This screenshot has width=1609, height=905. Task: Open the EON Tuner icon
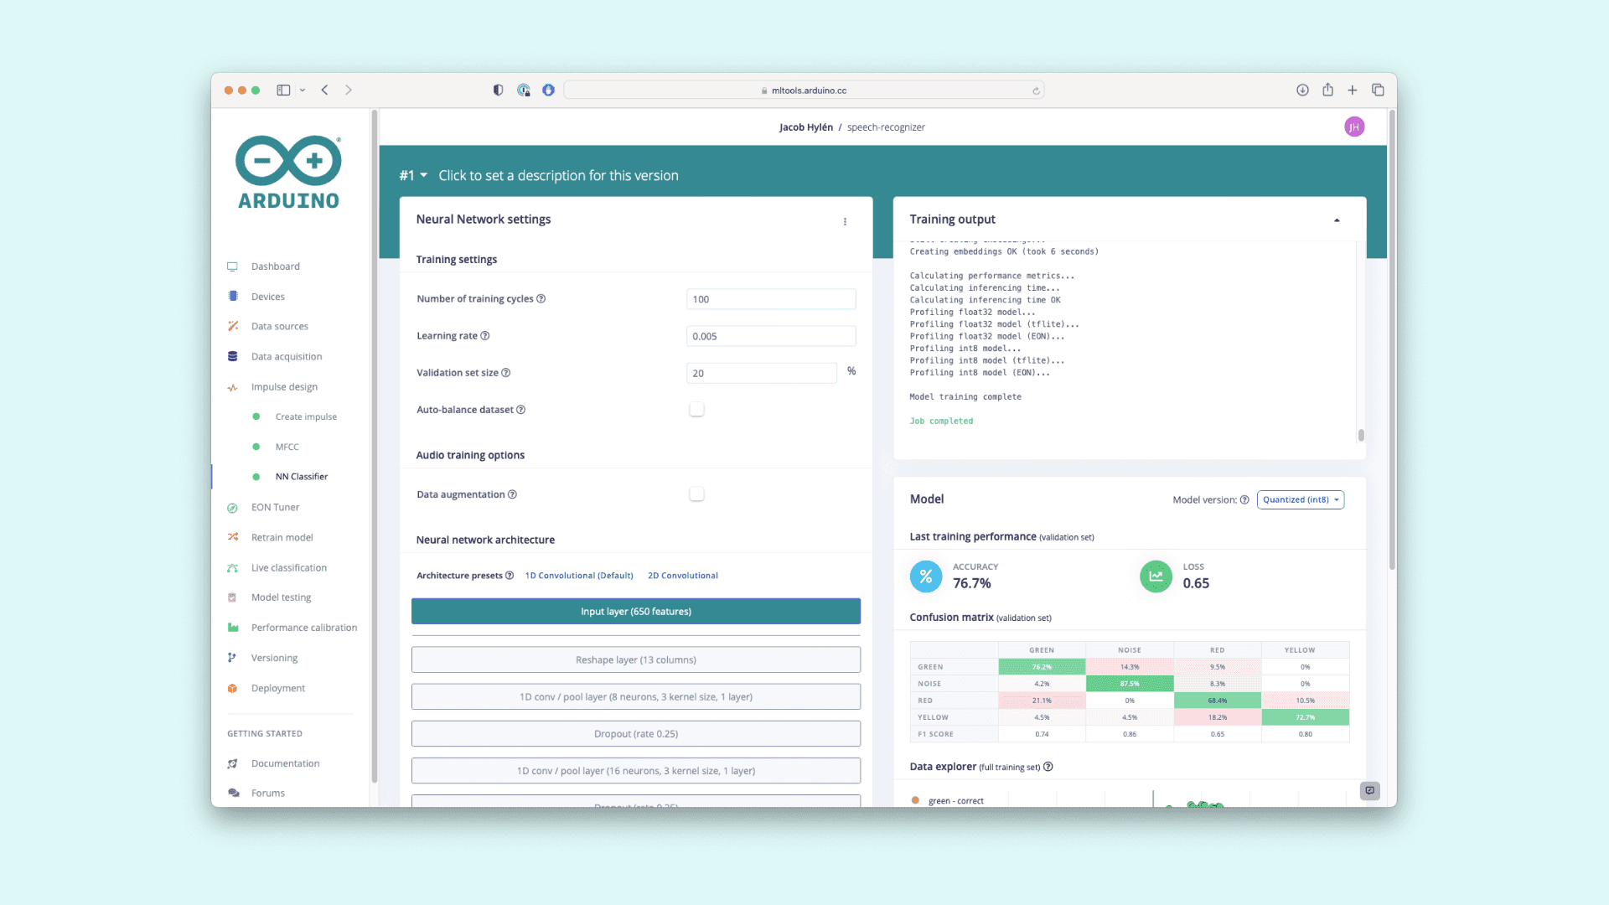(232, 508)
